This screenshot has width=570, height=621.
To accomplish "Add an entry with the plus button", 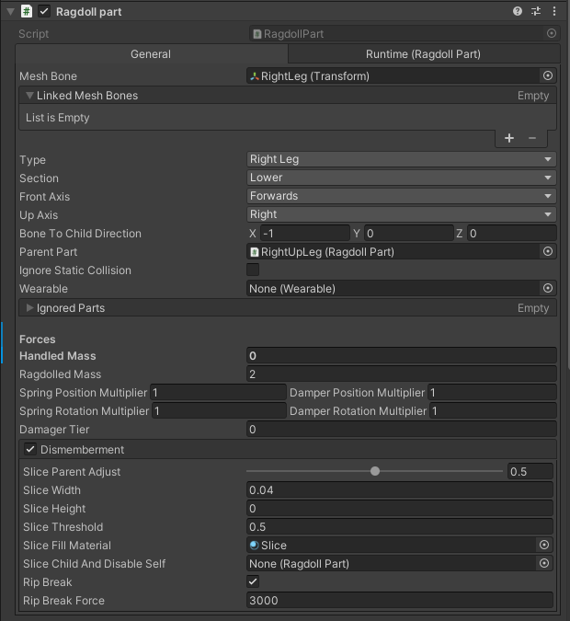I will click(x=509, y=138).
